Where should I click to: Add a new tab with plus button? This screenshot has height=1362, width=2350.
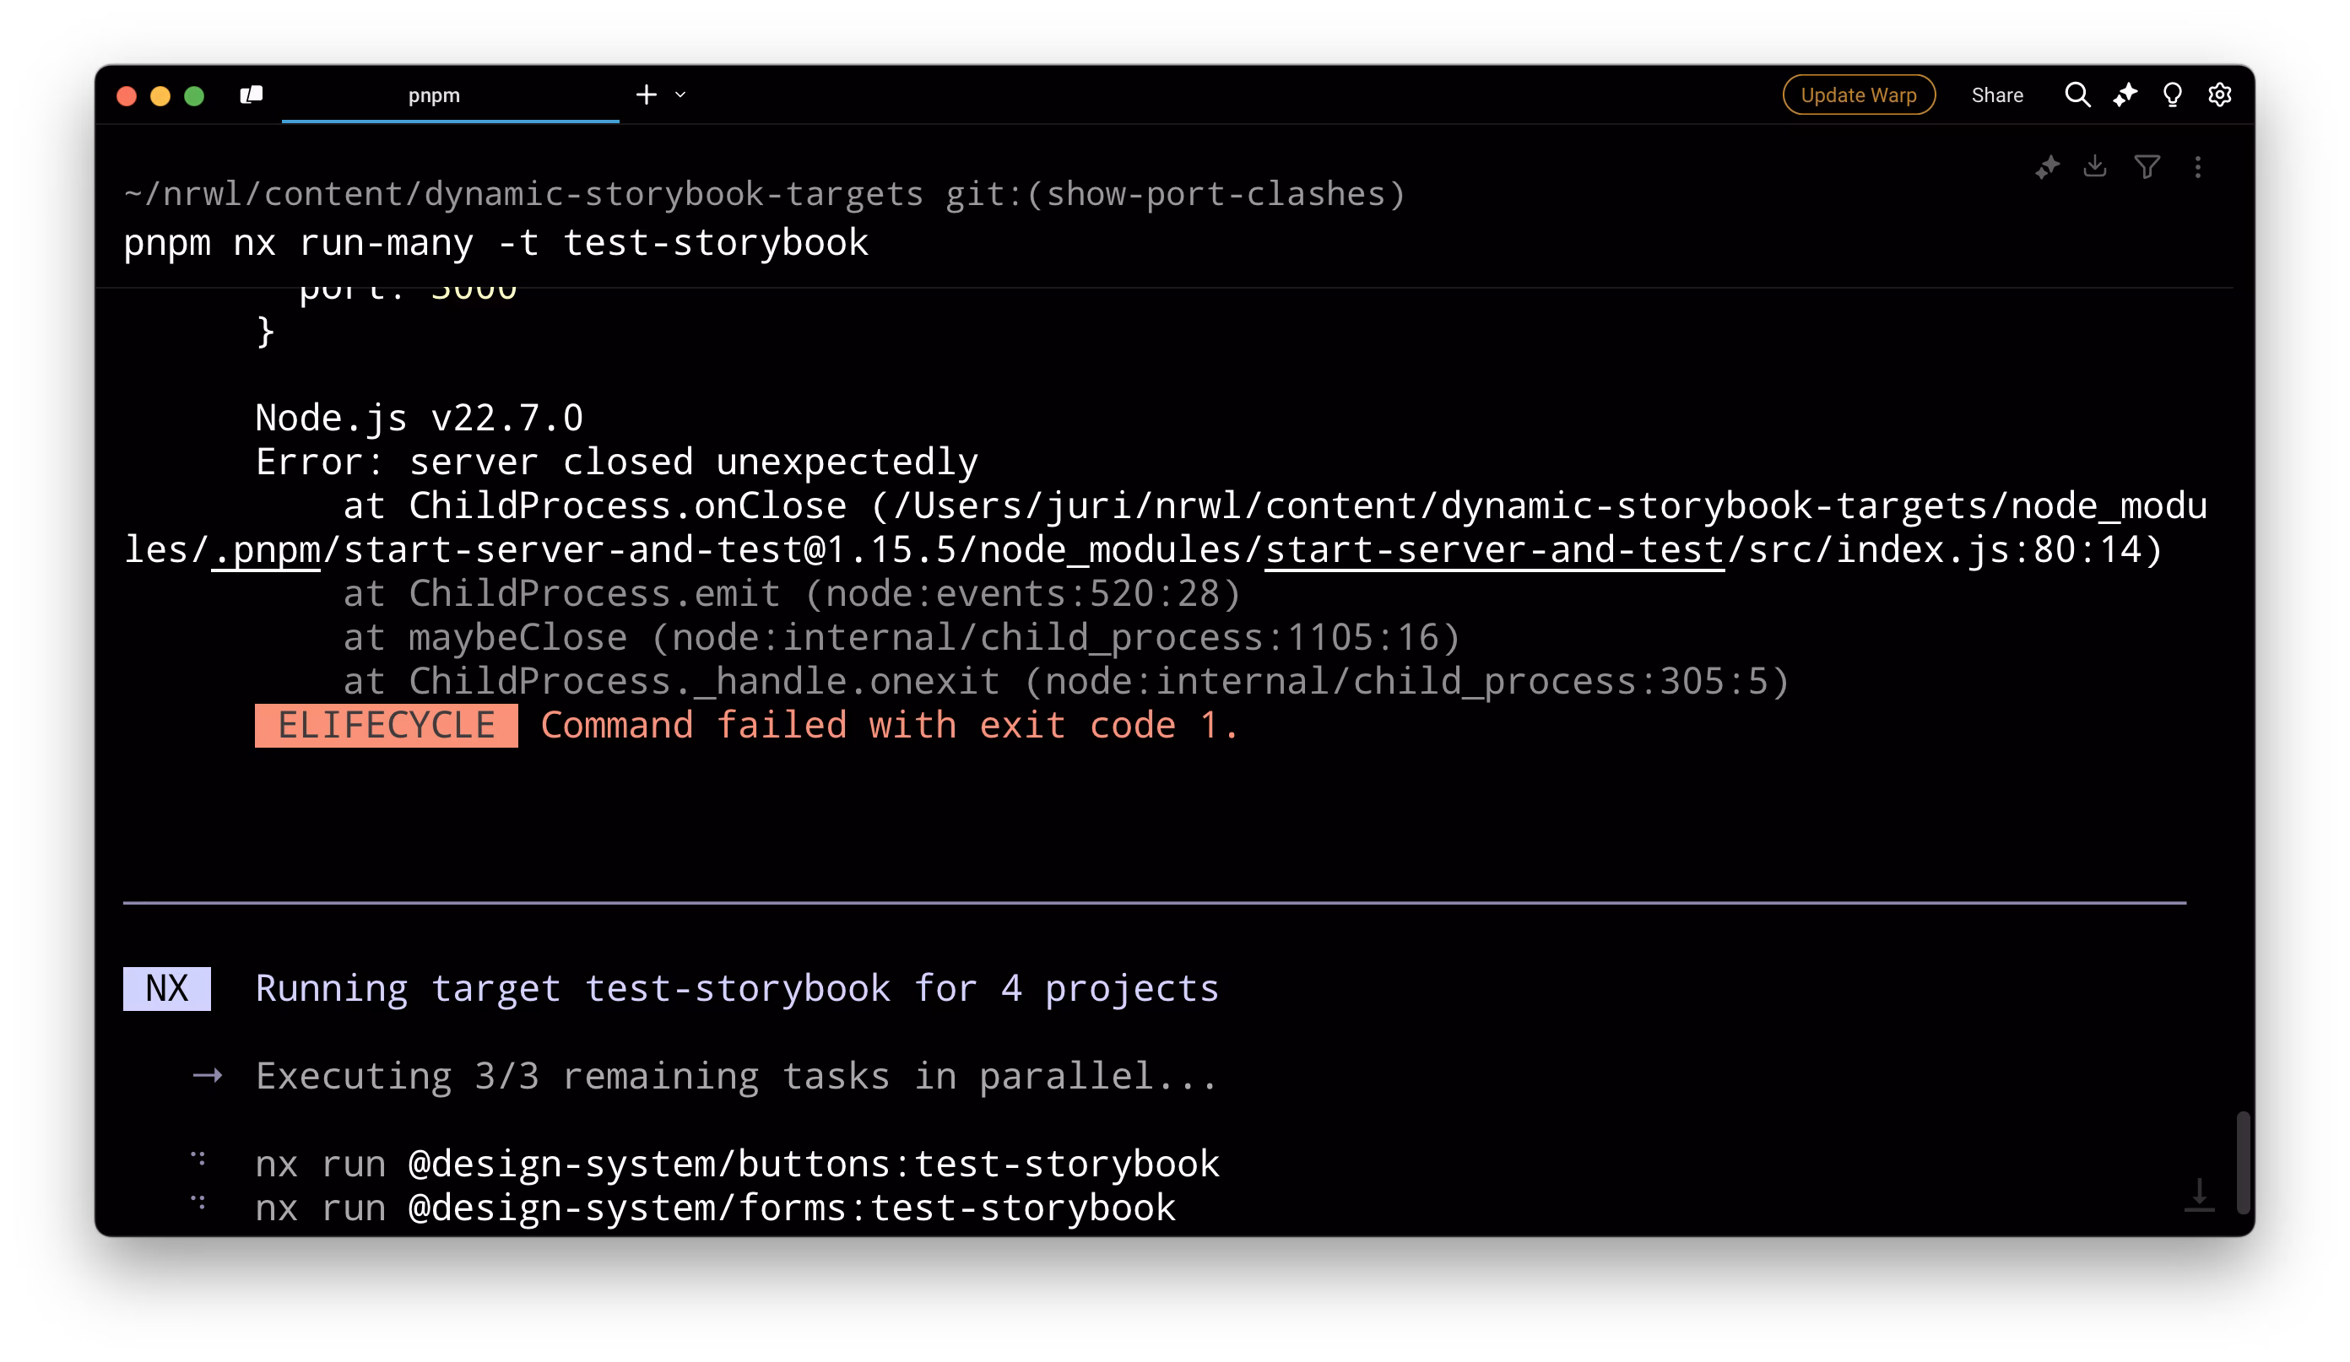[647, 95]
